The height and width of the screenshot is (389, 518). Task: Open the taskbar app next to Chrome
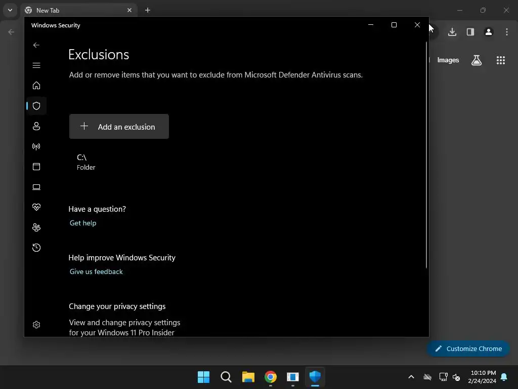tap(293, 377)
